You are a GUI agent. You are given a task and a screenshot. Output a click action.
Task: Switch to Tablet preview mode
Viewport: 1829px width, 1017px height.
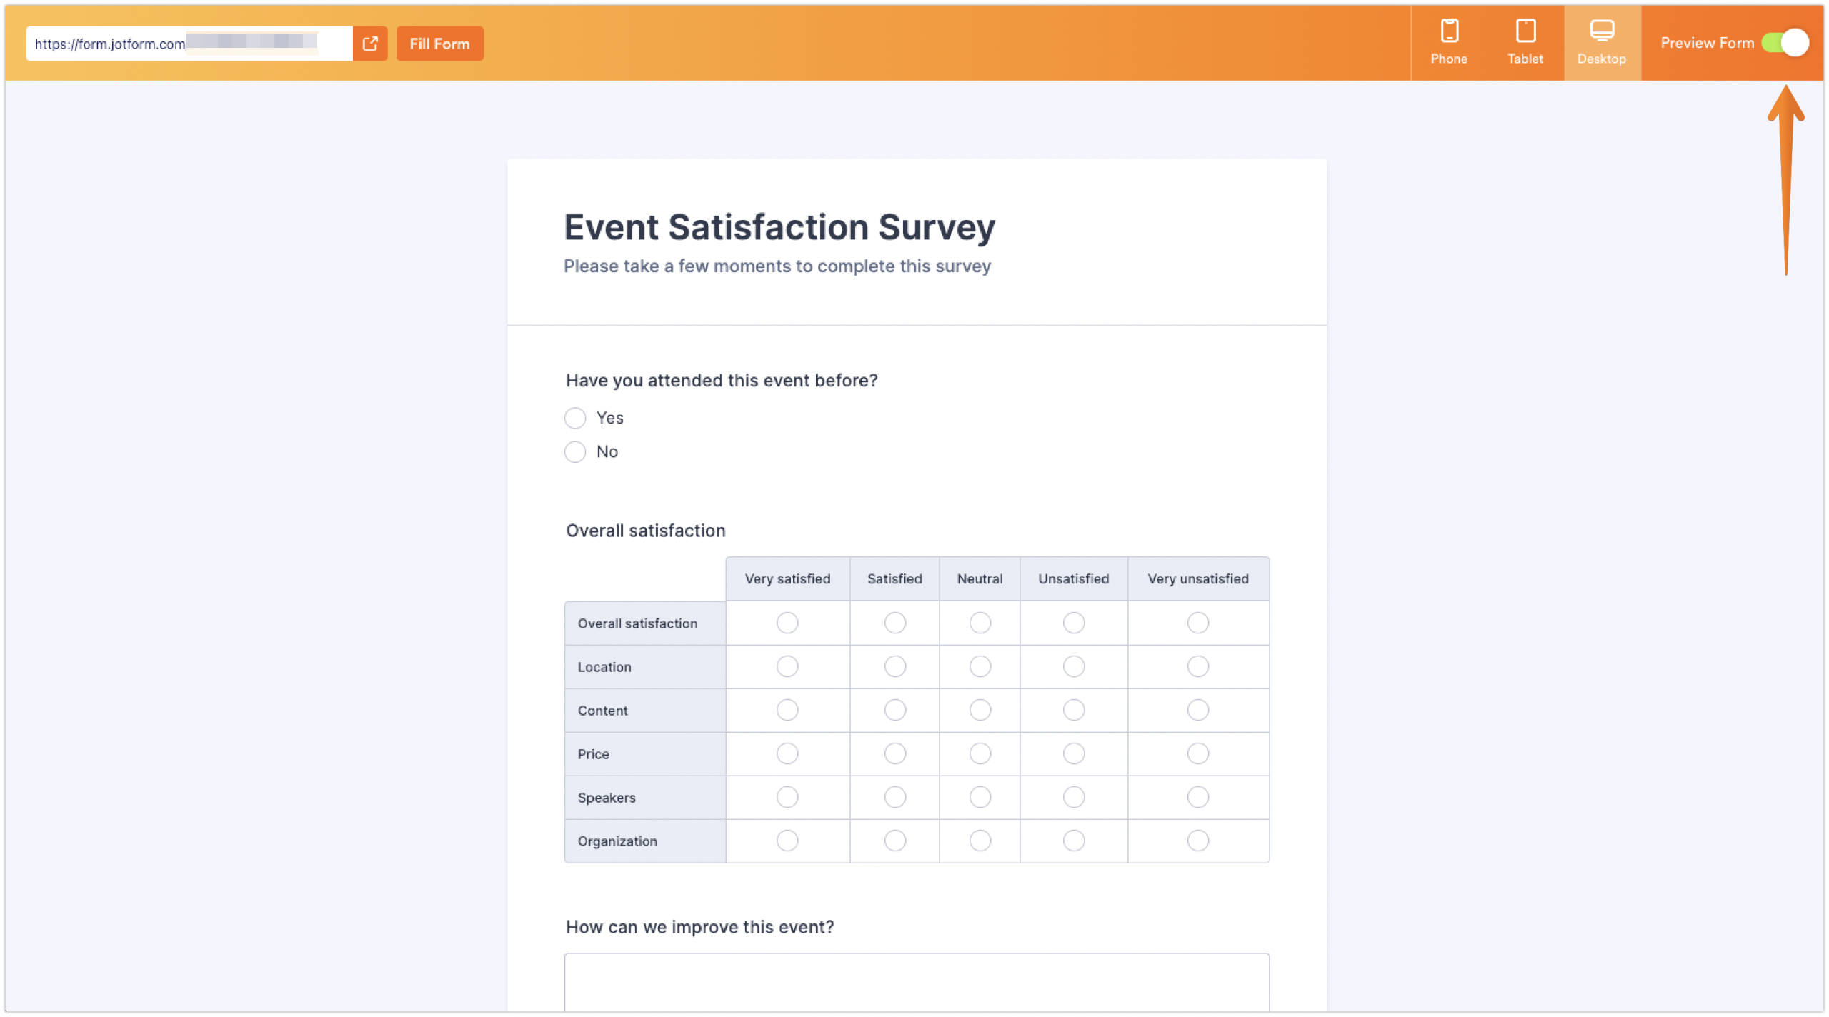tap(1525, 41)
